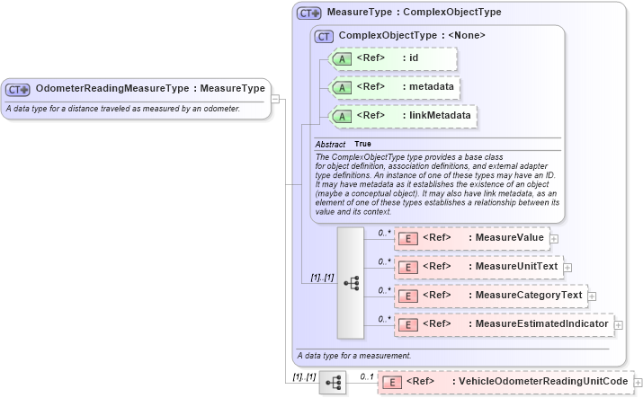Select the id attribute reference
The width and height of the screenshot is (643, 398).
coord(394,59)
